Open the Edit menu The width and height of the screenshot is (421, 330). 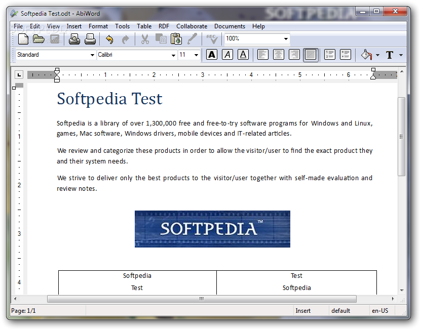click(35, 26)
